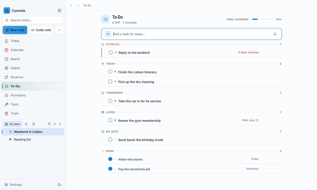Image resolution: width=317 pixels, height=190 pixels.
Task: Click the Overdue warning triangle icon
Action: pyautogui.click(x=103, y=44)
